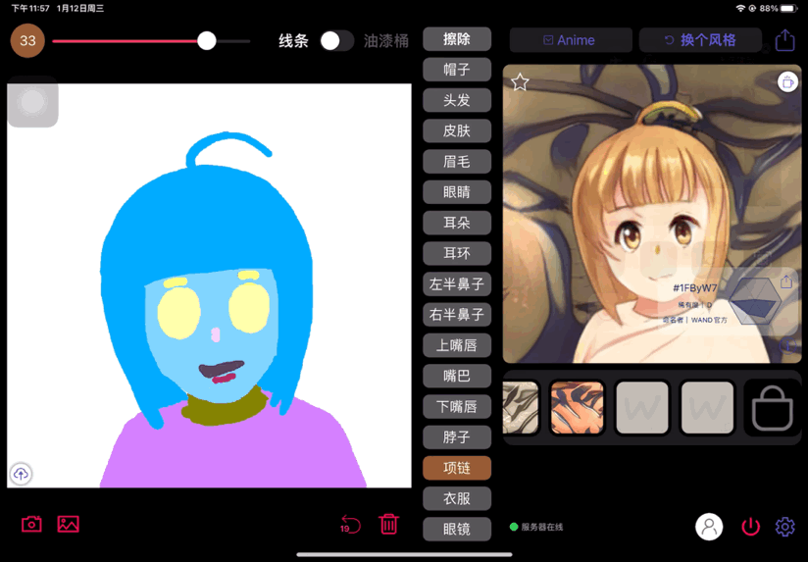The width and height of the screenshot is (808, 562).
Task: Click the highlighted 项链 necklace label
Action: point(457,468)
